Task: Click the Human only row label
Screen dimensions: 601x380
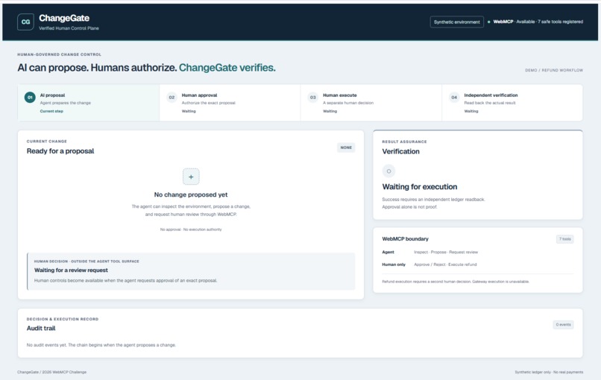Action: click(394, 265)
